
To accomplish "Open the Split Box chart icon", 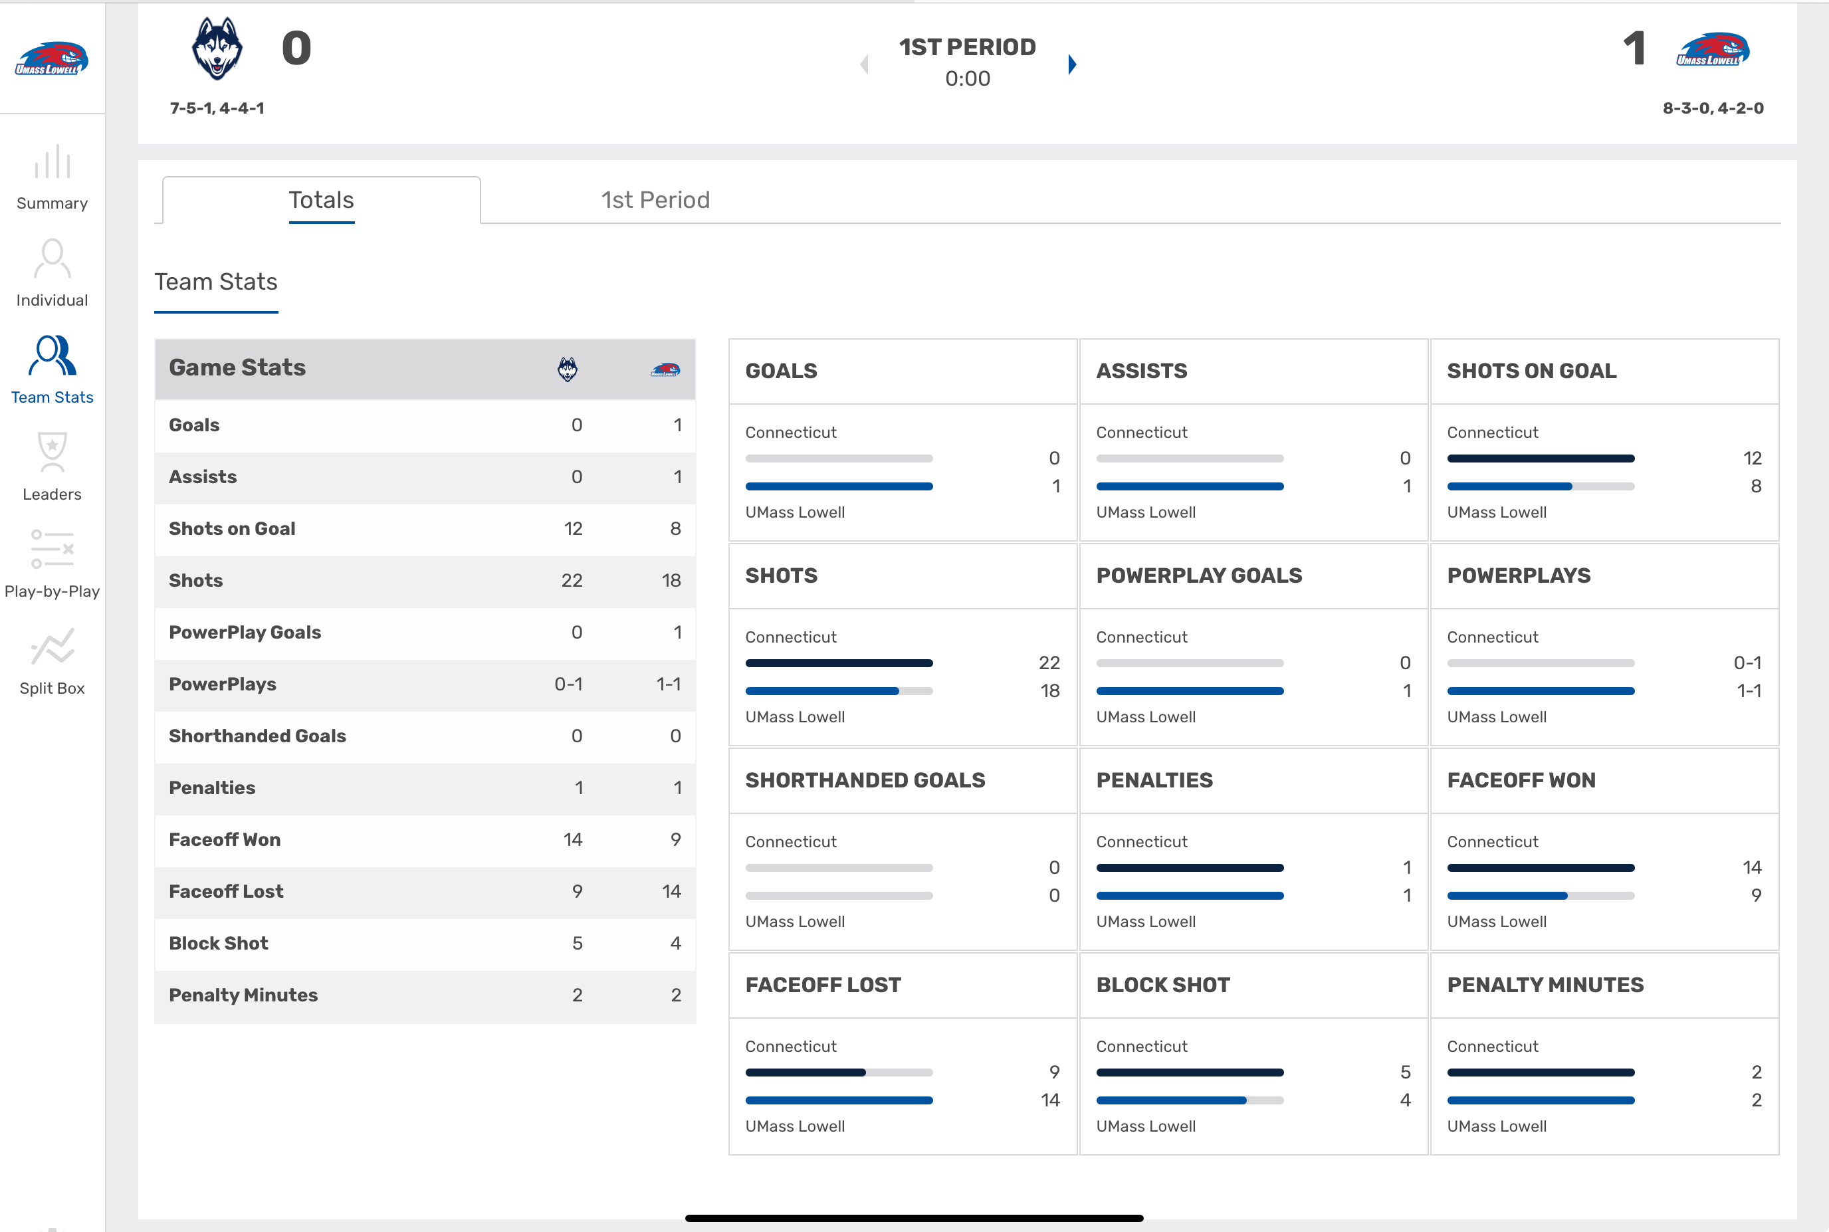I will [x=53, y=646].
